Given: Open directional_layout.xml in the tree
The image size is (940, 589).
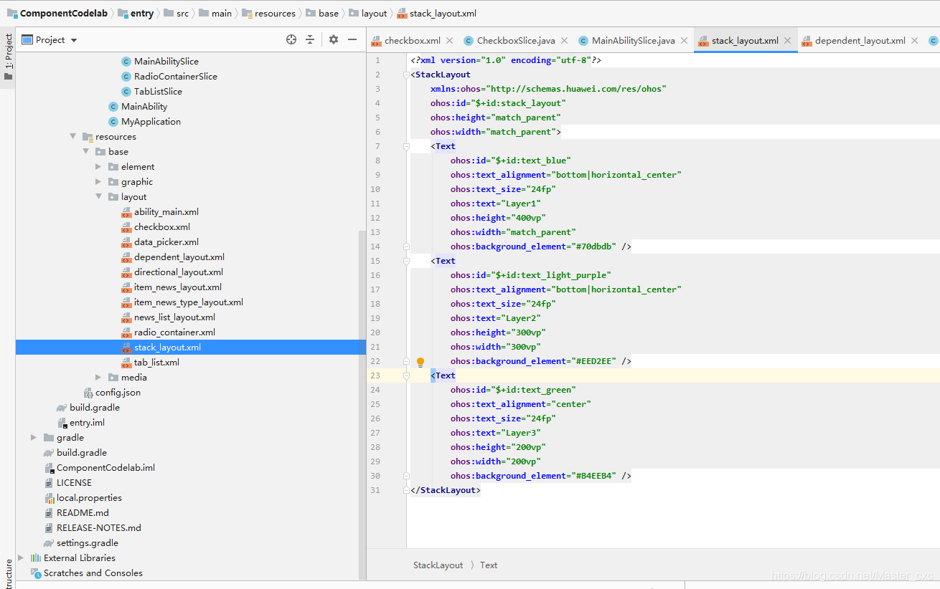Looking at the screenshot, I should point(179,272).
